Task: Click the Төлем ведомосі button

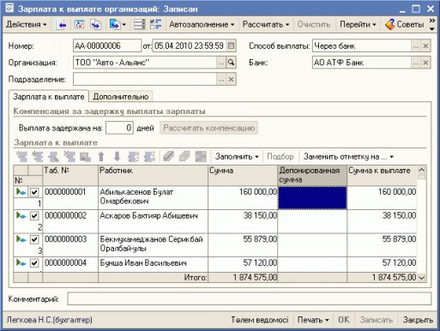Action: (x=260, y=320)
